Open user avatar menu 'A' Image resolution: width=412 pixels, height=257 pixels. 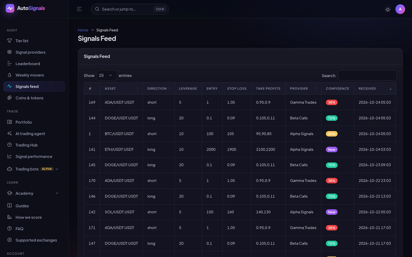coord(400,9)
